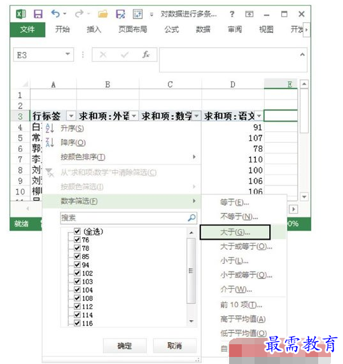Click the Excel application icon
The width and height of the screenshot is (343, 364).
coord(21,14)
